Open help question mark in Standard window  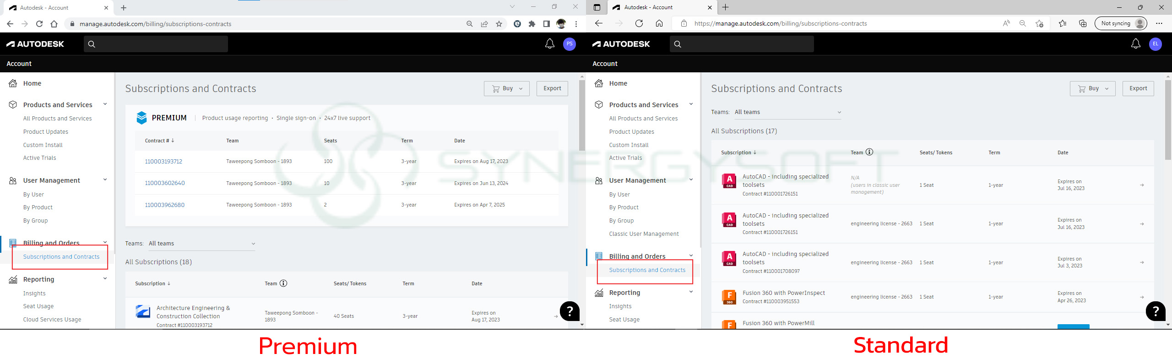[1156, 311]
